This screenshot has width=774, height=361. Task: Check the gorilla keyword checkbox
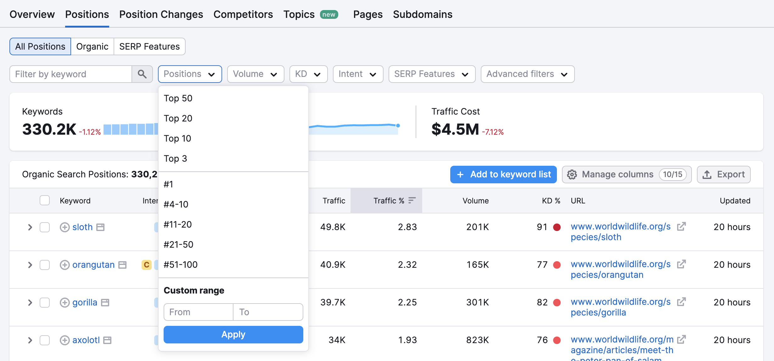coord(45,302)
